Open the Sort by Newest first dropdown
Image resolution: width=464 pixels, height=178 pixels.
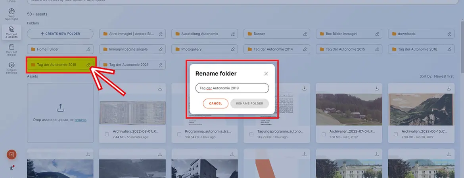(x=443, y=76)
